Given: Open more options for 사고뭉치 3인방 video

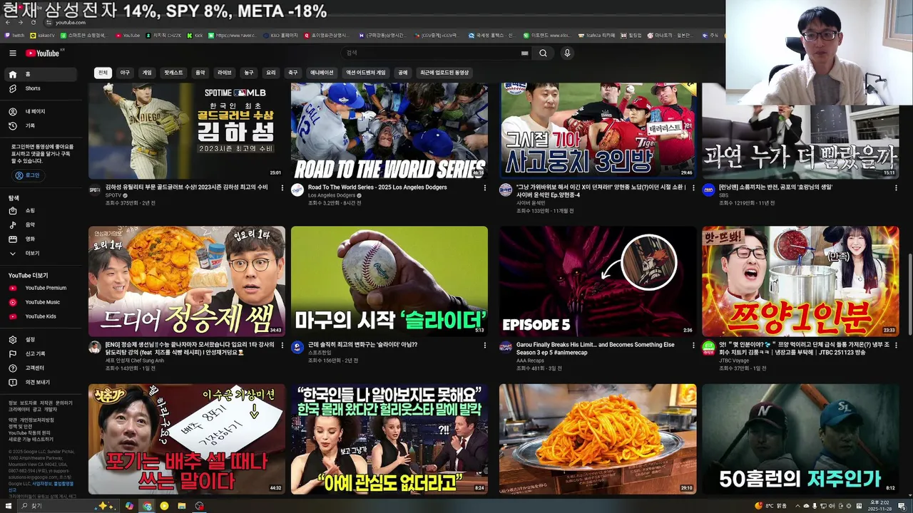Looking at the screenshot, I should click(693, 188).
